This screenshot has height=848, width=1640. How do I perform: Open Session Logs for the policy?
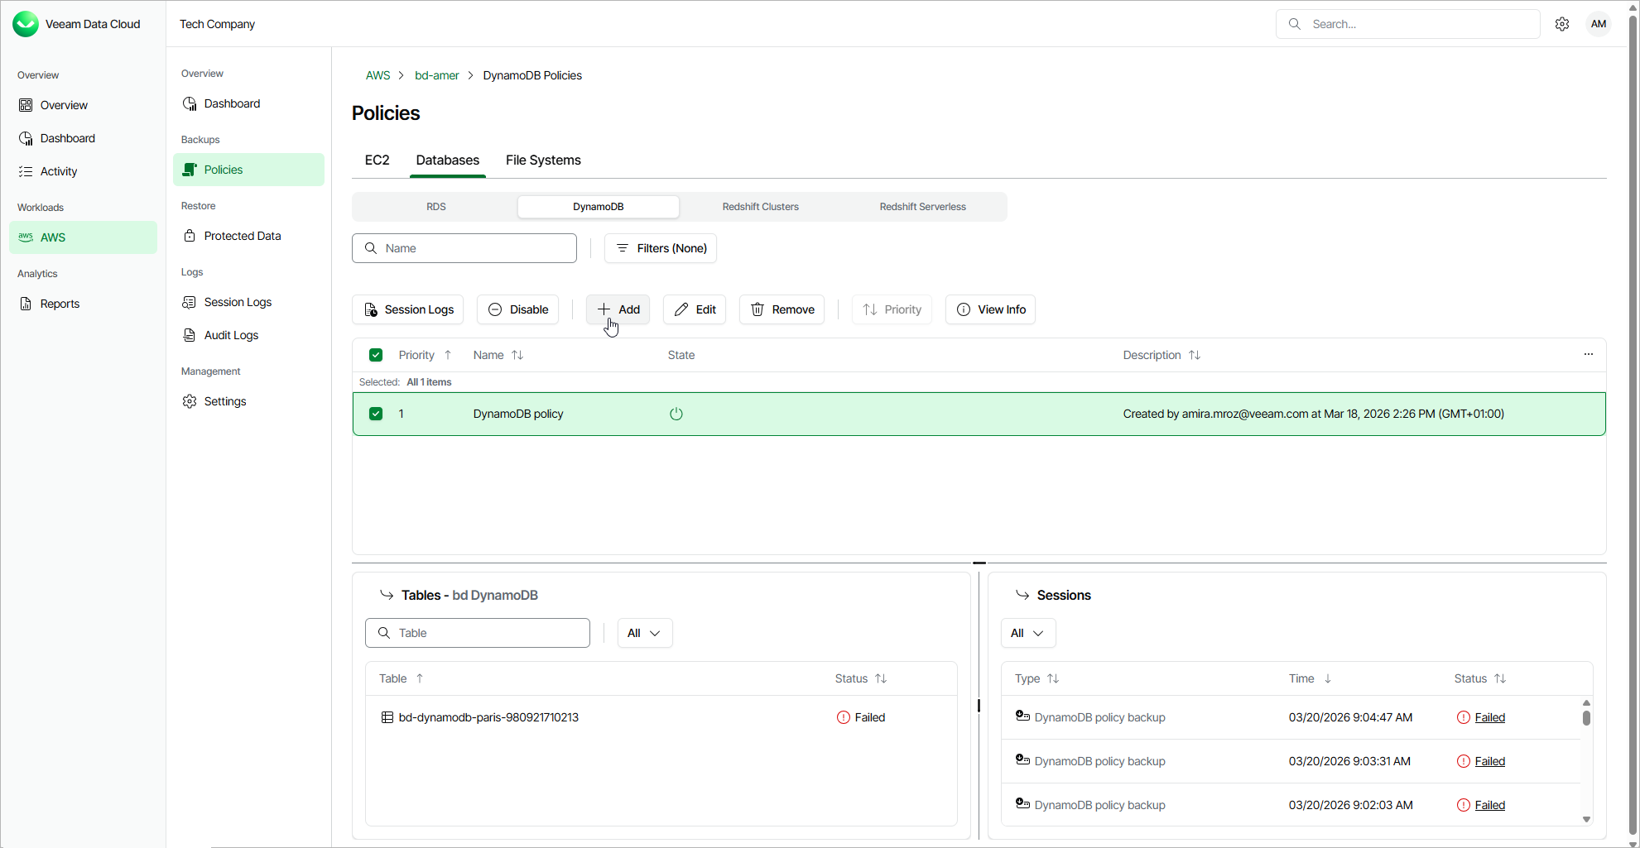[x=408, y=309]
